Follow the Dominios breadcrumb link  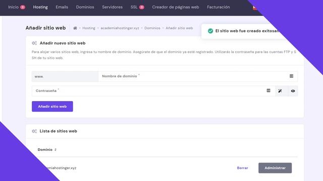click(152, 28)
